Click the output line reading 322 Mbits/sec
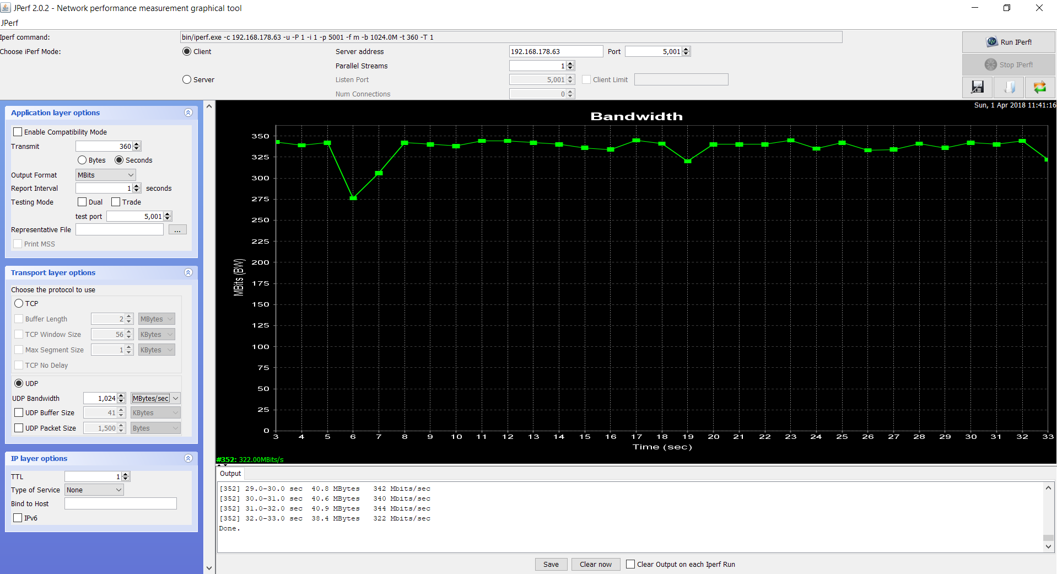Image resolution: width=1057 pixels, height=574 pixels. click(x=325, y=518)
